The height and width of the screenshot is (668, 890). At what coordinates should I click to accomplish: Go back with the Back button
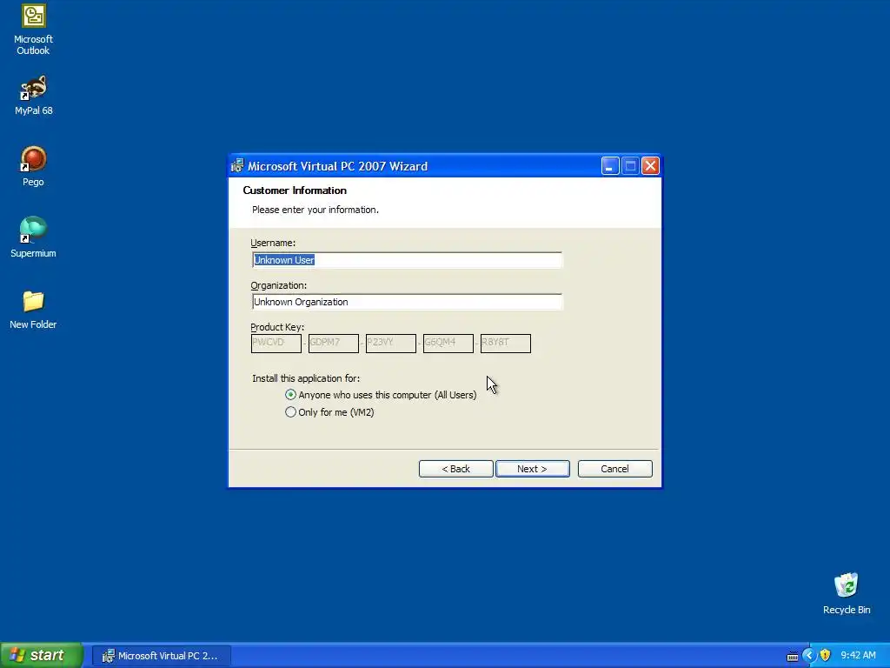(455, 469)
